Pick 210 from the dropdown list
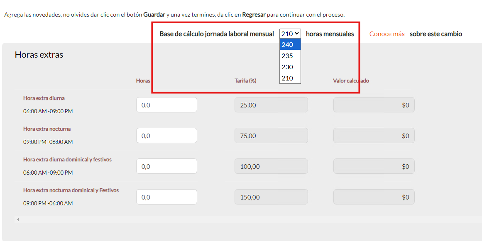Screen dimensions: 482x241 (290, 78)
